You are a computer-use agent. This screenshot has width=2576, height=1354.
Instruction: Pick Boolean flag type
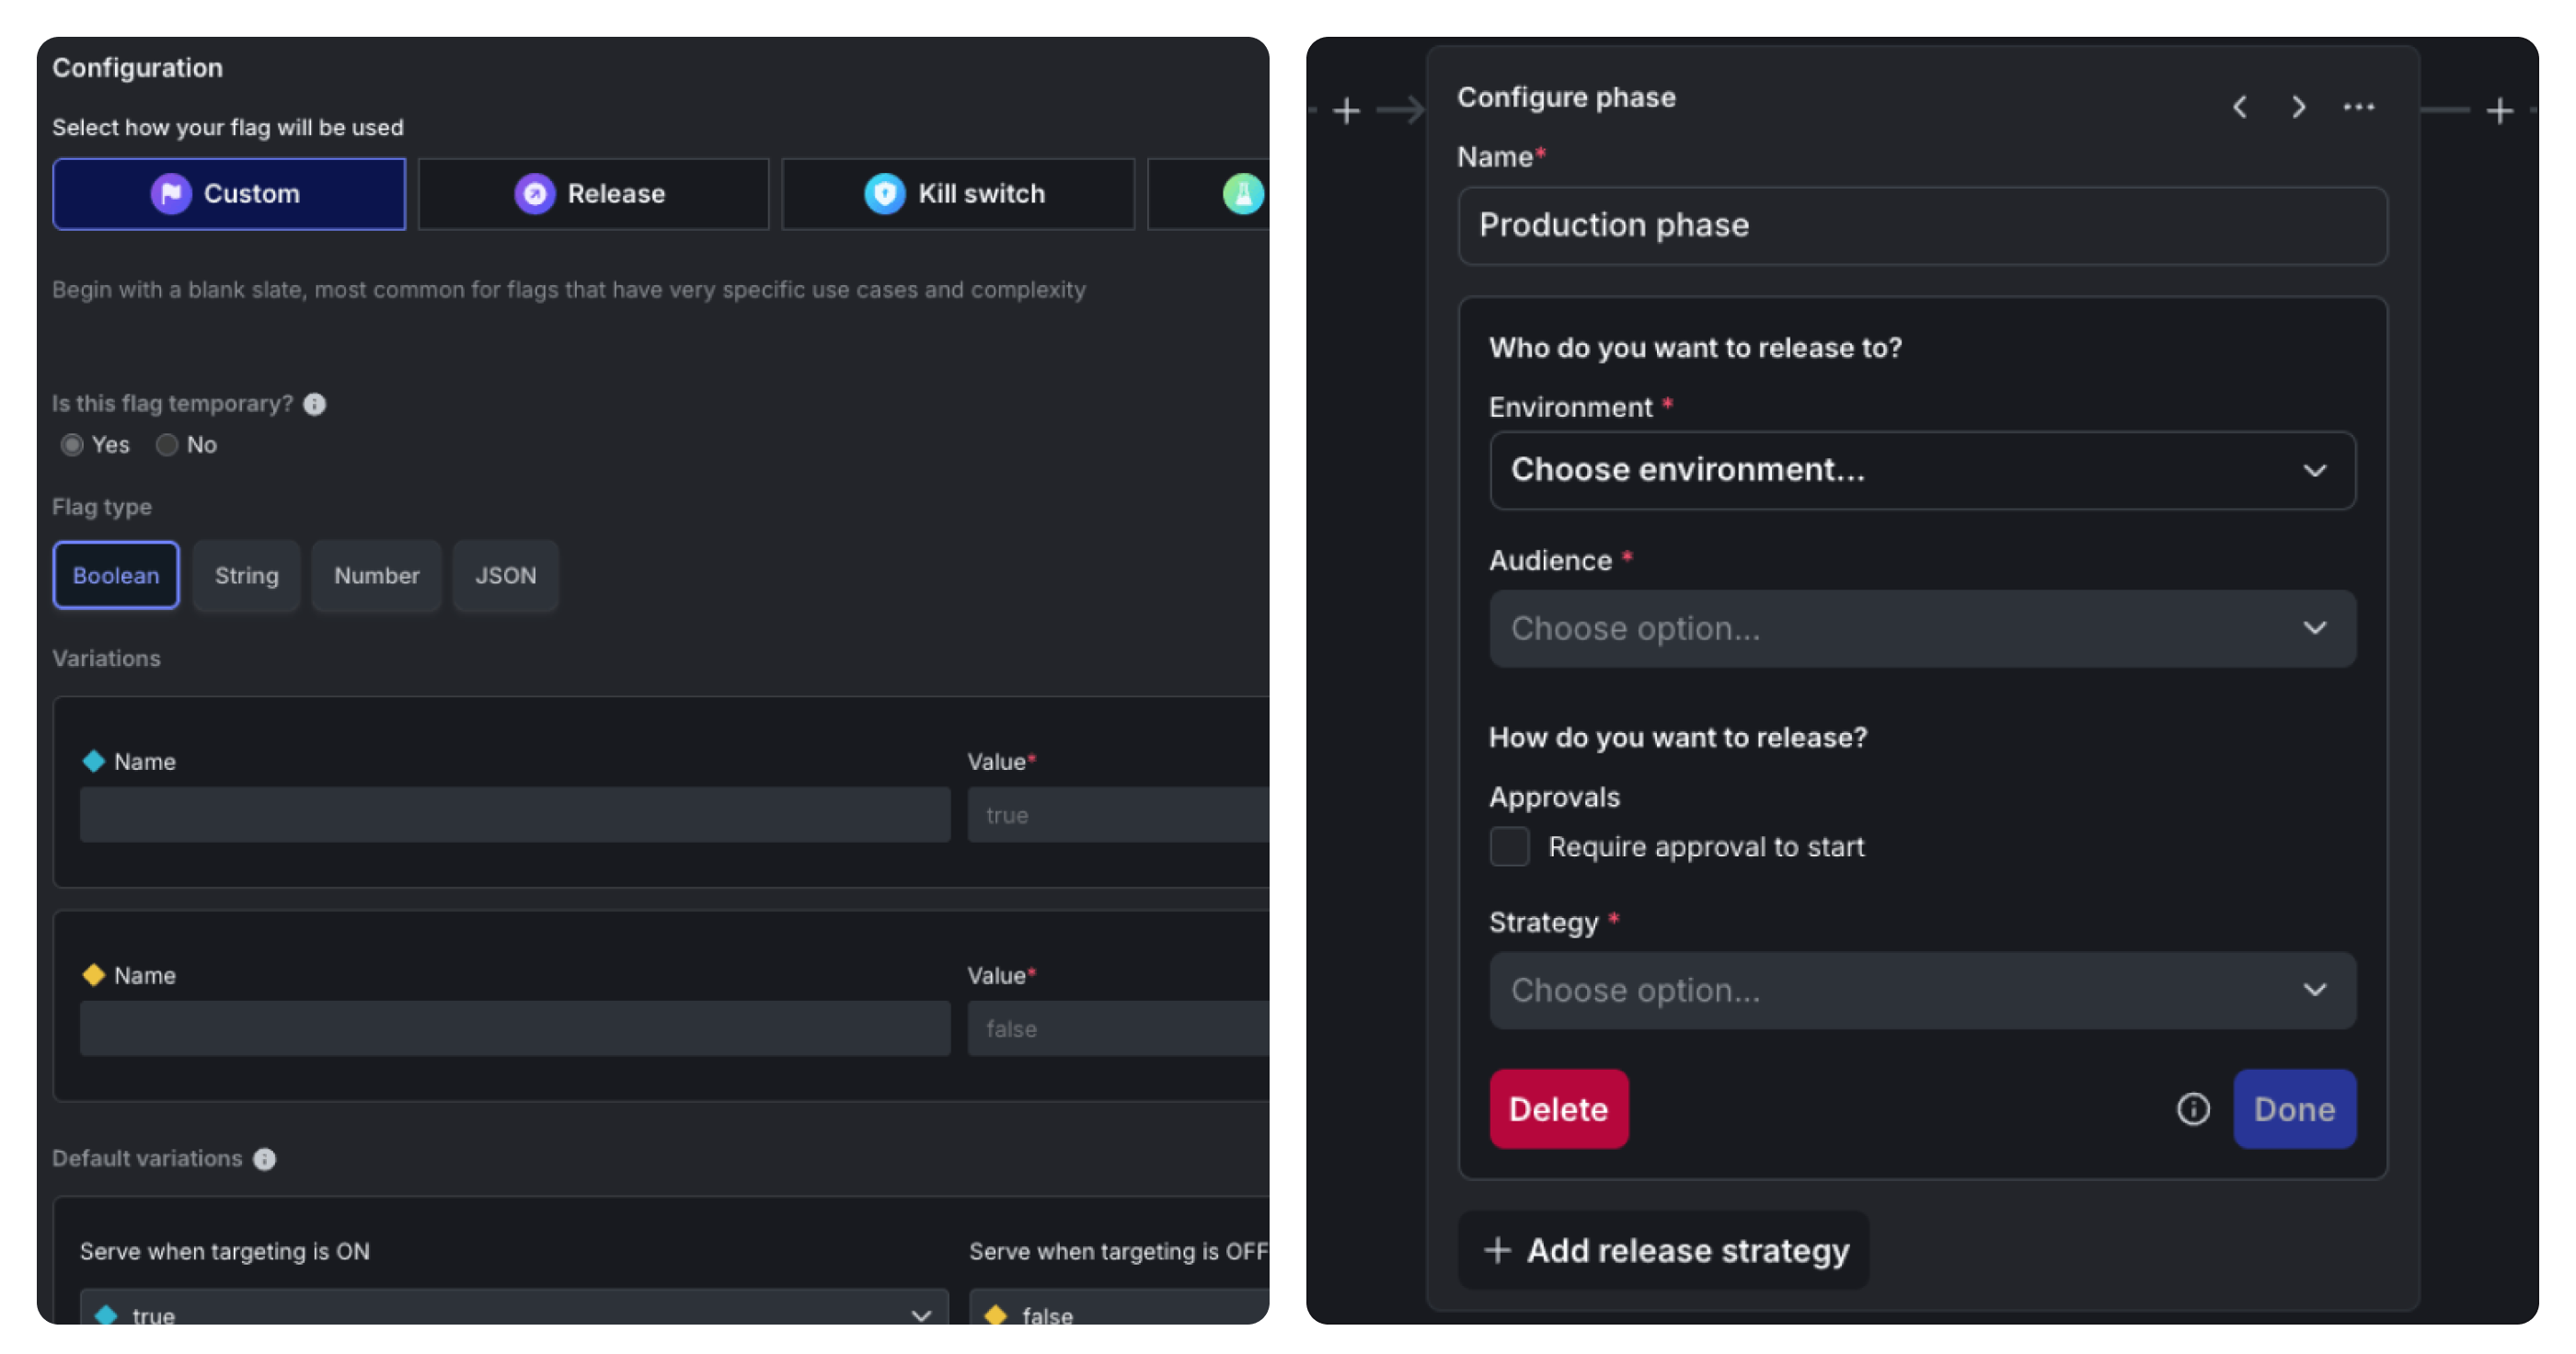coord(116,576)
